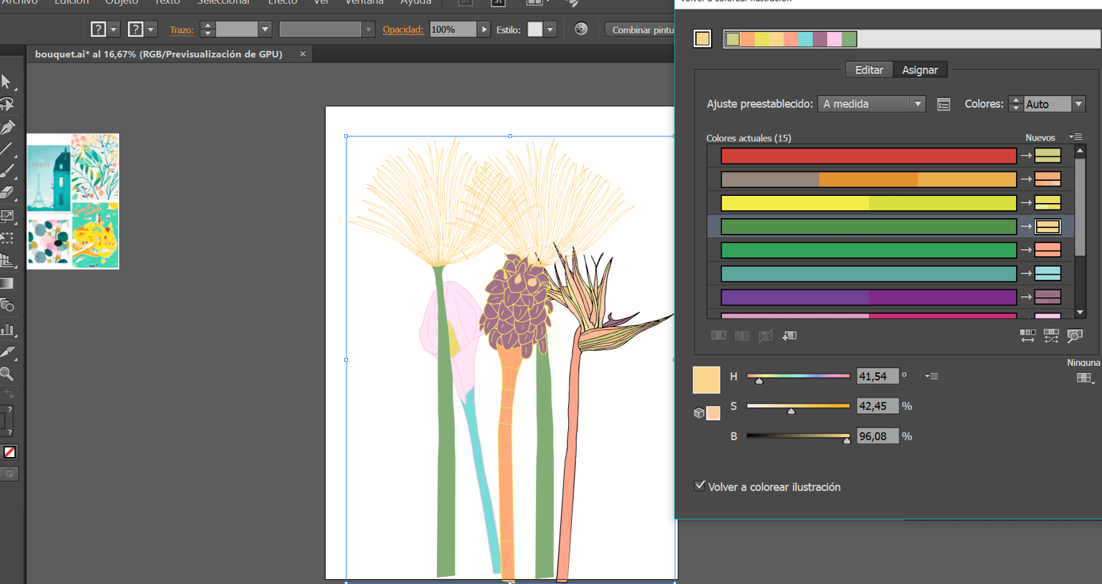Click the Paris illustration thumbnail on the pasteboard
This screenshot has height=584, width=1102.
[49, 179]
